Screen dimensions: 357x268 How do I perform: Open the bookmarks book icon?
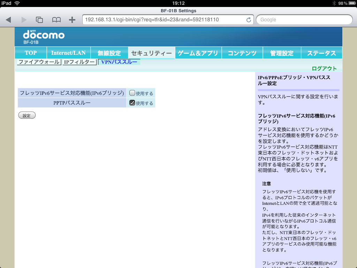56,20
